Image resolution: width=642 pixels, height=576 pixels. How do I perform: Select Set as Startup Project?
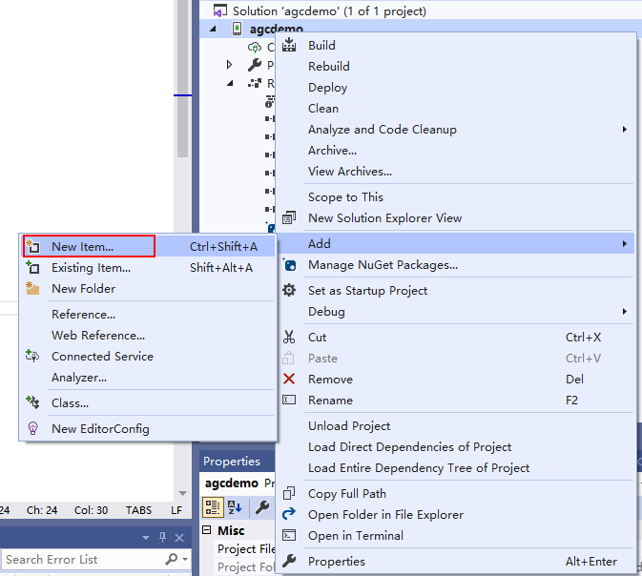[367, 291]
